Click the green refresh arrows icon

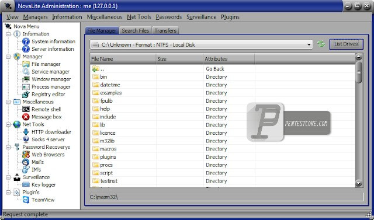(321, 44)
